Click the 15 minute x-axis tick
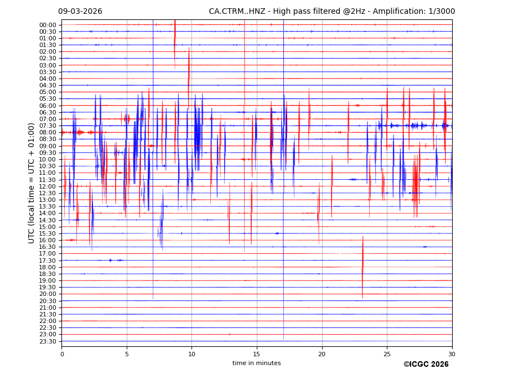This screenshot has height=385, width=513. (x=257, y=354)
